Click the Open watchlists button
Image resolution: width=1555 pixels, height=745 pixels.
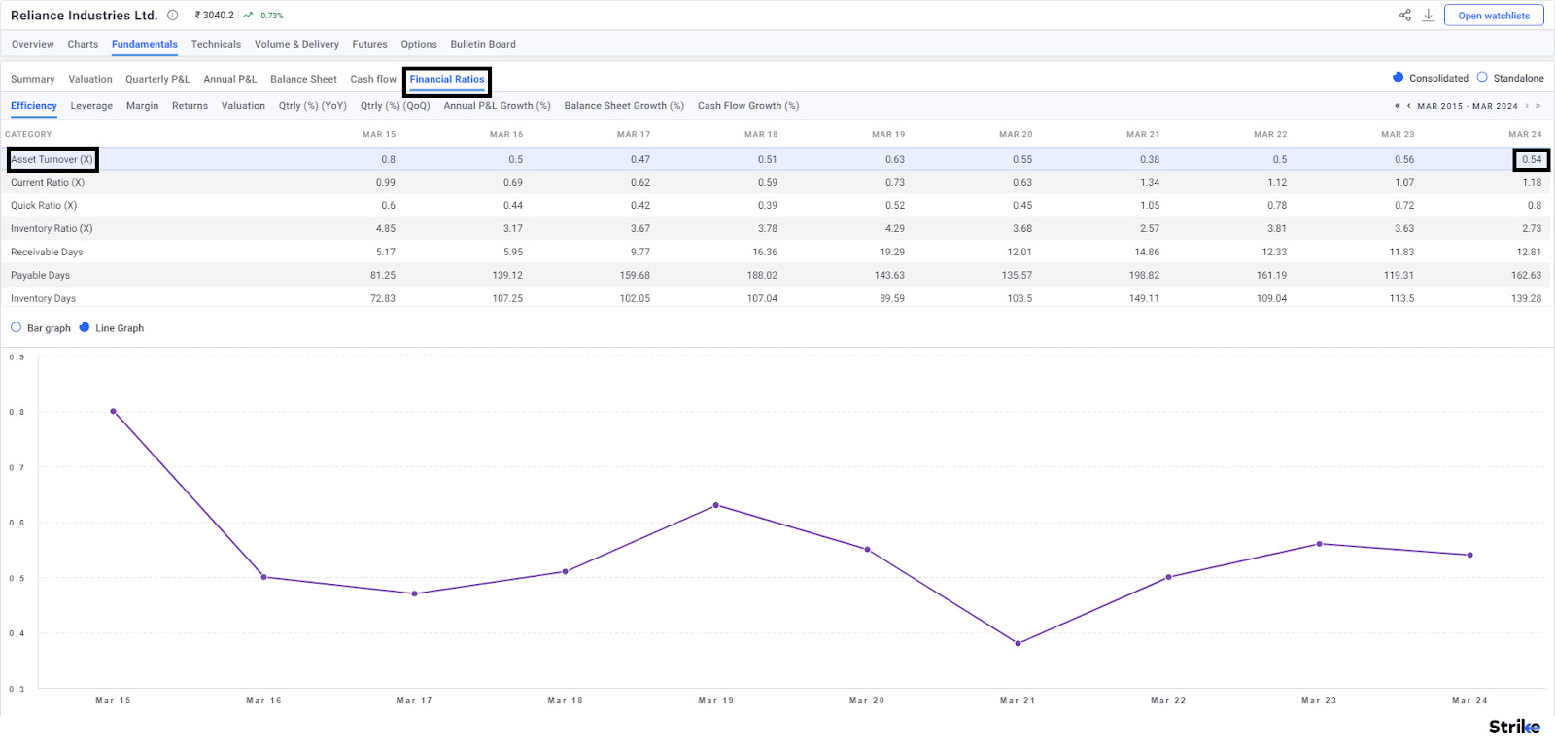click(1494, 16)
